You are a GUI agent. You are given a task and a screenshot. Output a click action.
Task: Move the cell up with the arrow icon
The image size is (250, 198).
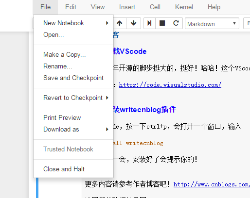click(120, 23)
